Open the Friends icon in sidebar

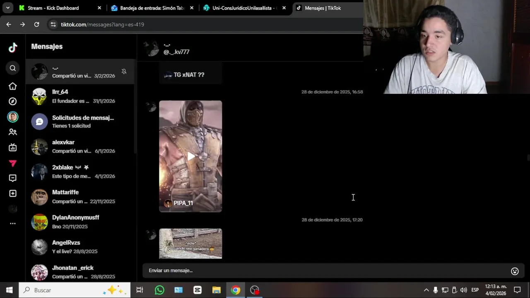tap(13, 132)
